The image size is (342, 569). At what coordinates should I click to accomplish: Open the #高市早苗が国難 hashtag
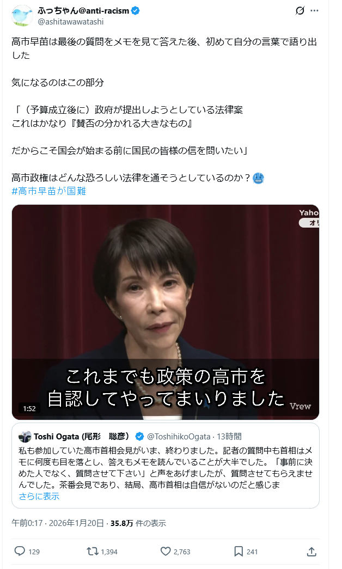pyautogui.click(x=48, y=191)
